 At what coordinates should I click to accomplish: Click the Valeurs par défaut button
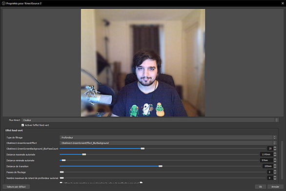16,187
